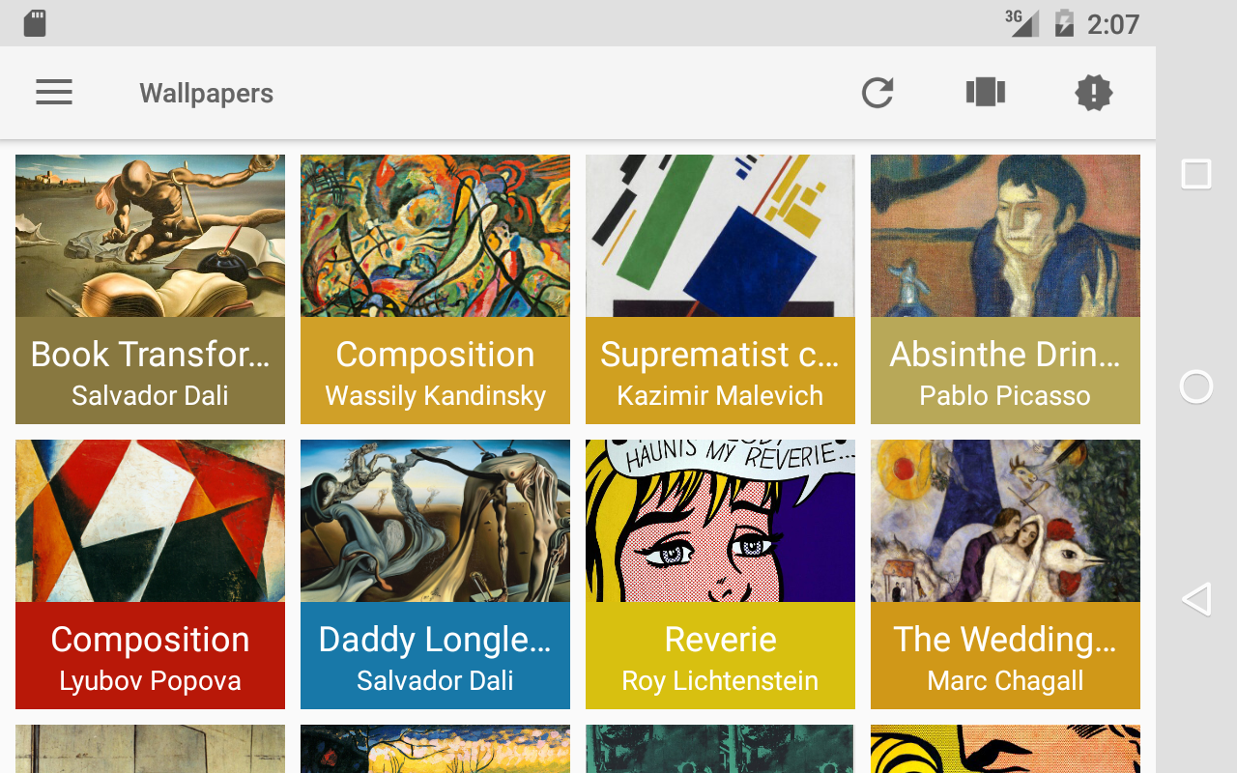Select Kandinsky's Composition artwork image

click(435, 236)
